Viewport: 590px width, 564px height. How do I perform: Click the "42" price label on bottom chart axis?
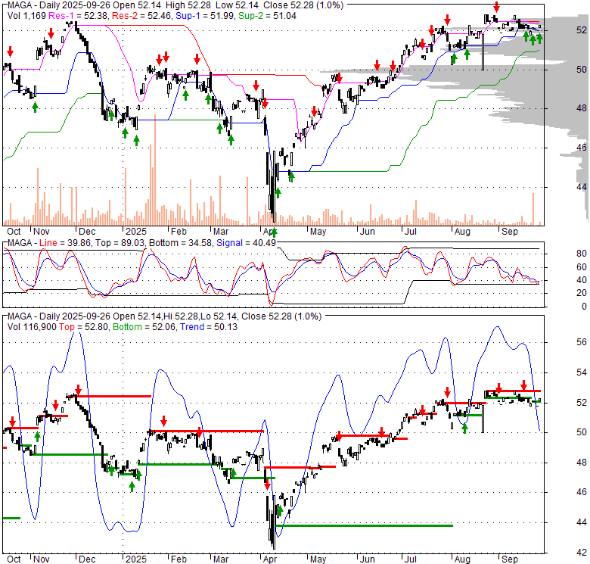coord(582,553)
